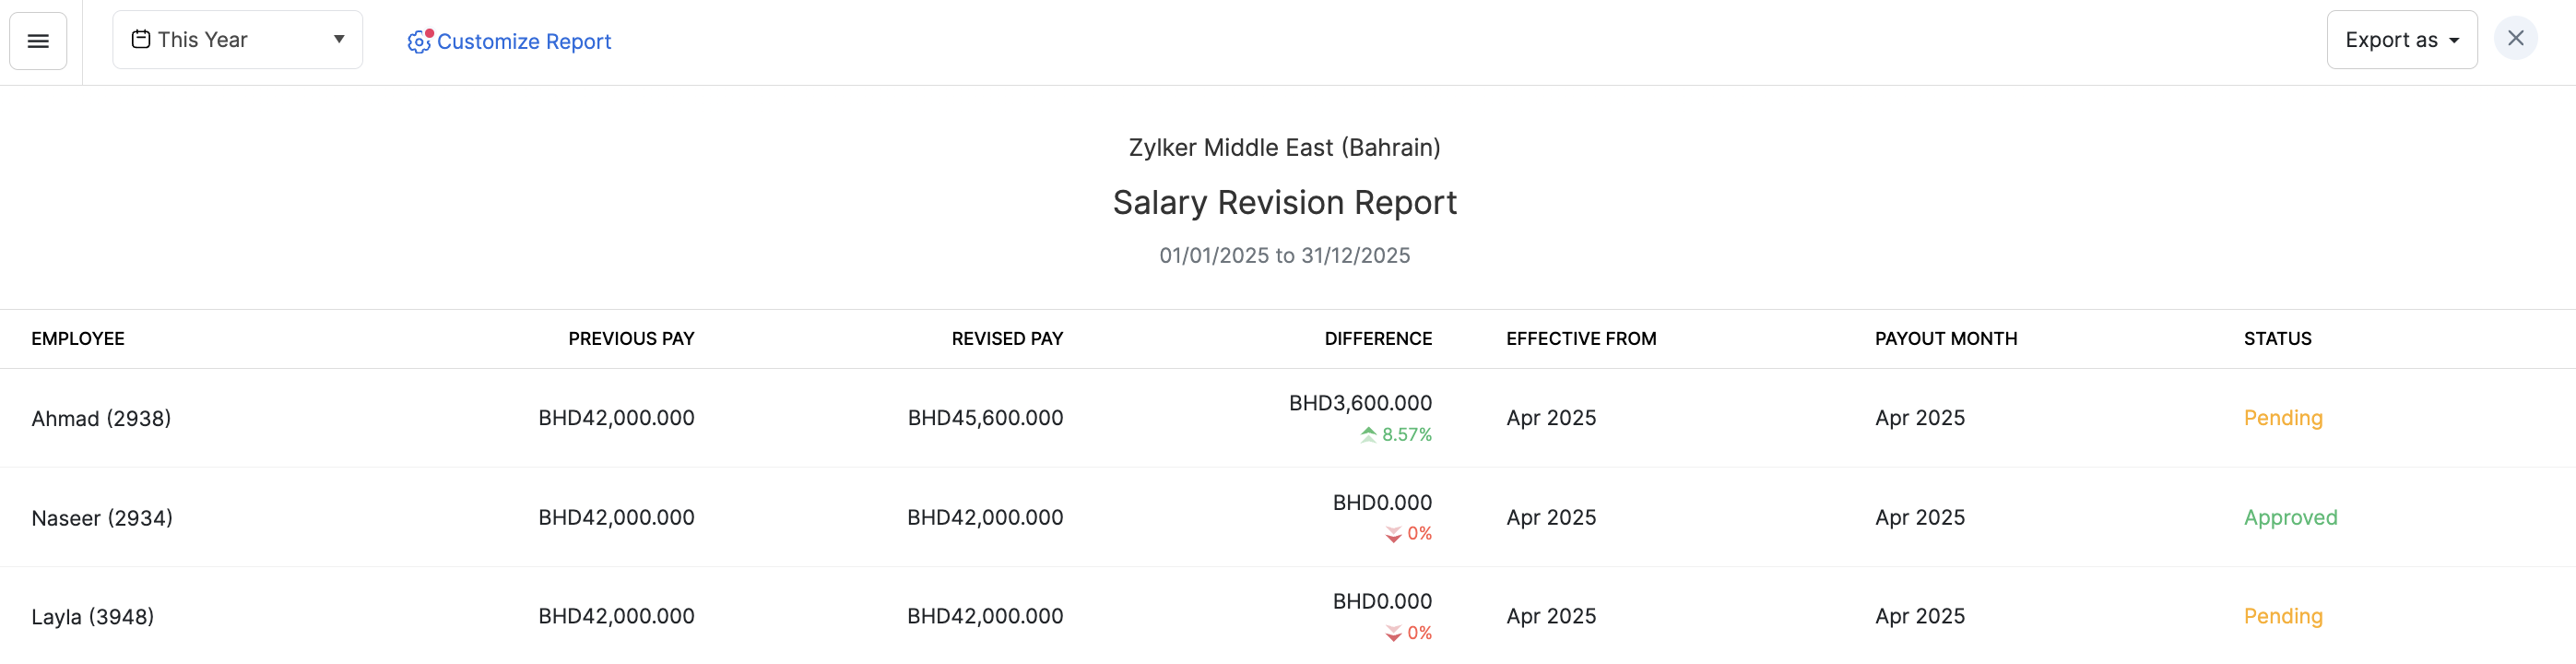Click the Previous Pay column header

tap(631, 339)
